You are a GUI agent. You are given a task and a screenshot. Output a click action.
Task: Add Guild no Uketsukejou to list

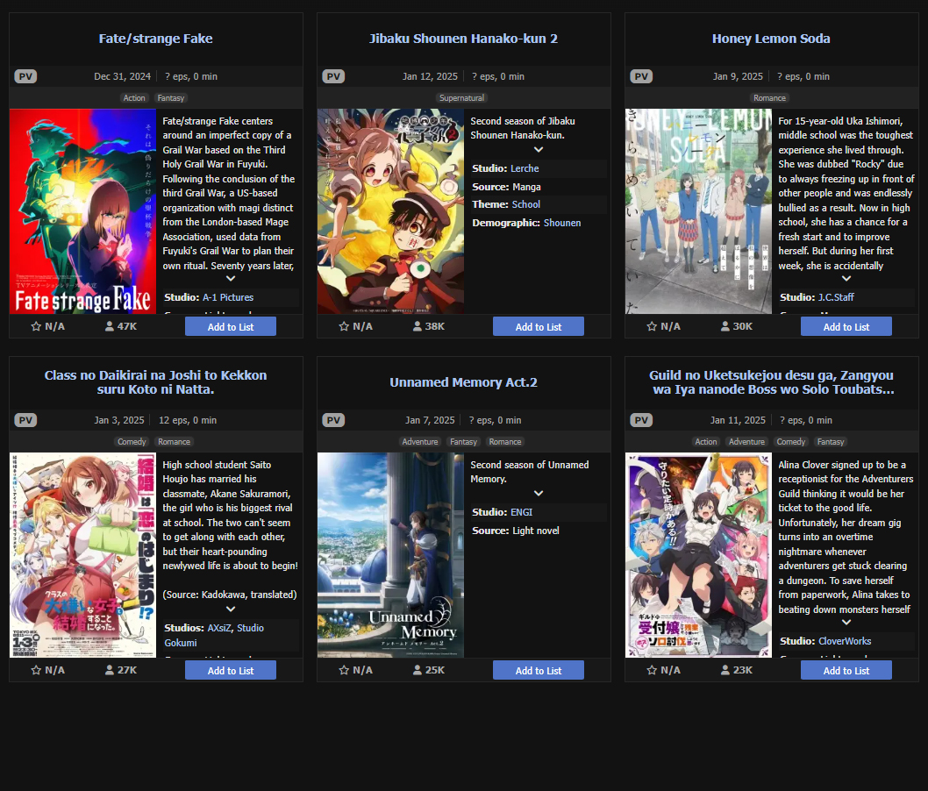(x=846, y=670)
